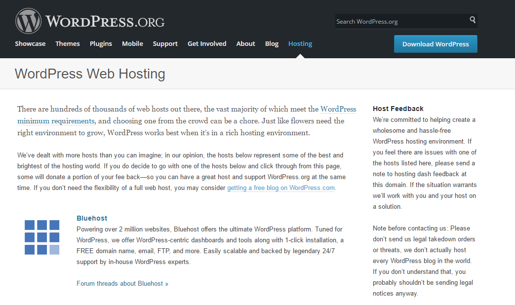
Task: Click the WordPress circular logo icon
Action: tap(28, 21)
